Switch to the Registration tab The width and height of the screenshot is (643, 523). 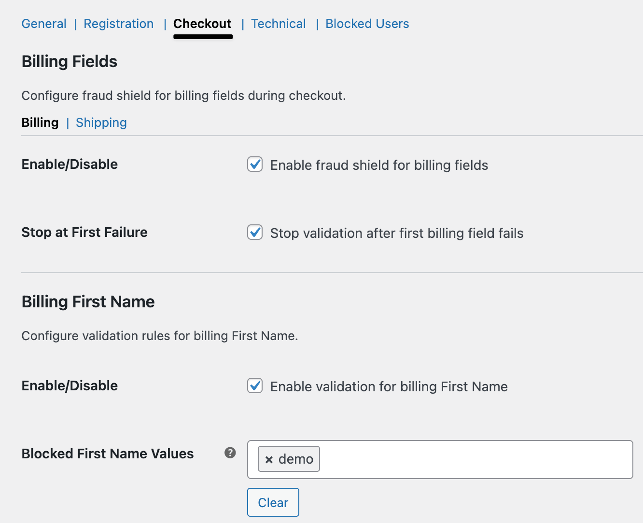coord(119,24)
